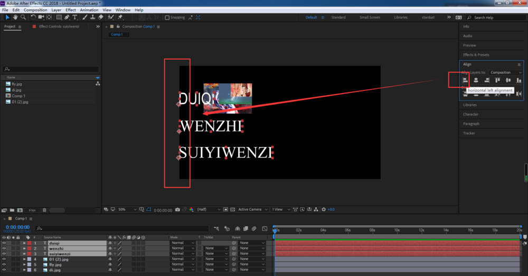The width and height of the screenshot is (528, 276).
Task: Click the vertical top alignment icon
Action: [497, 80]
